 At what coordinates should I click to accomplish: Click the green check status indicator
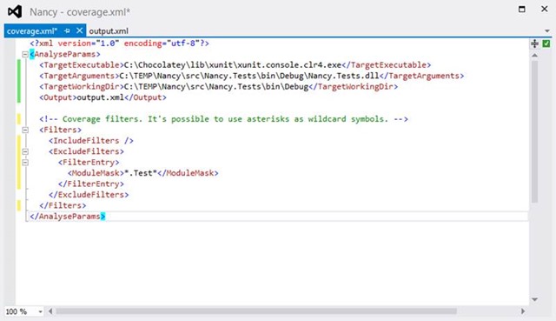(546, 43)
